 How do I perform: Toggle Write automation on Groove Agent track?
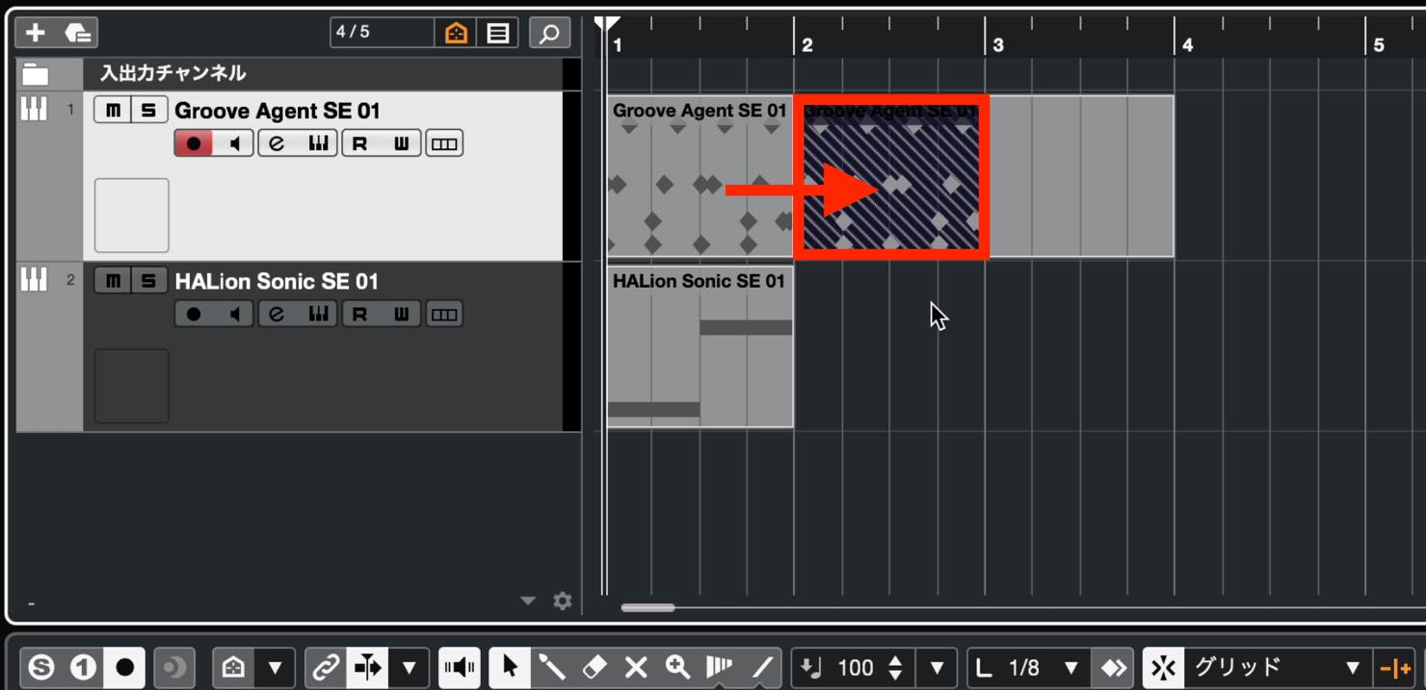(x=401, y=143)
